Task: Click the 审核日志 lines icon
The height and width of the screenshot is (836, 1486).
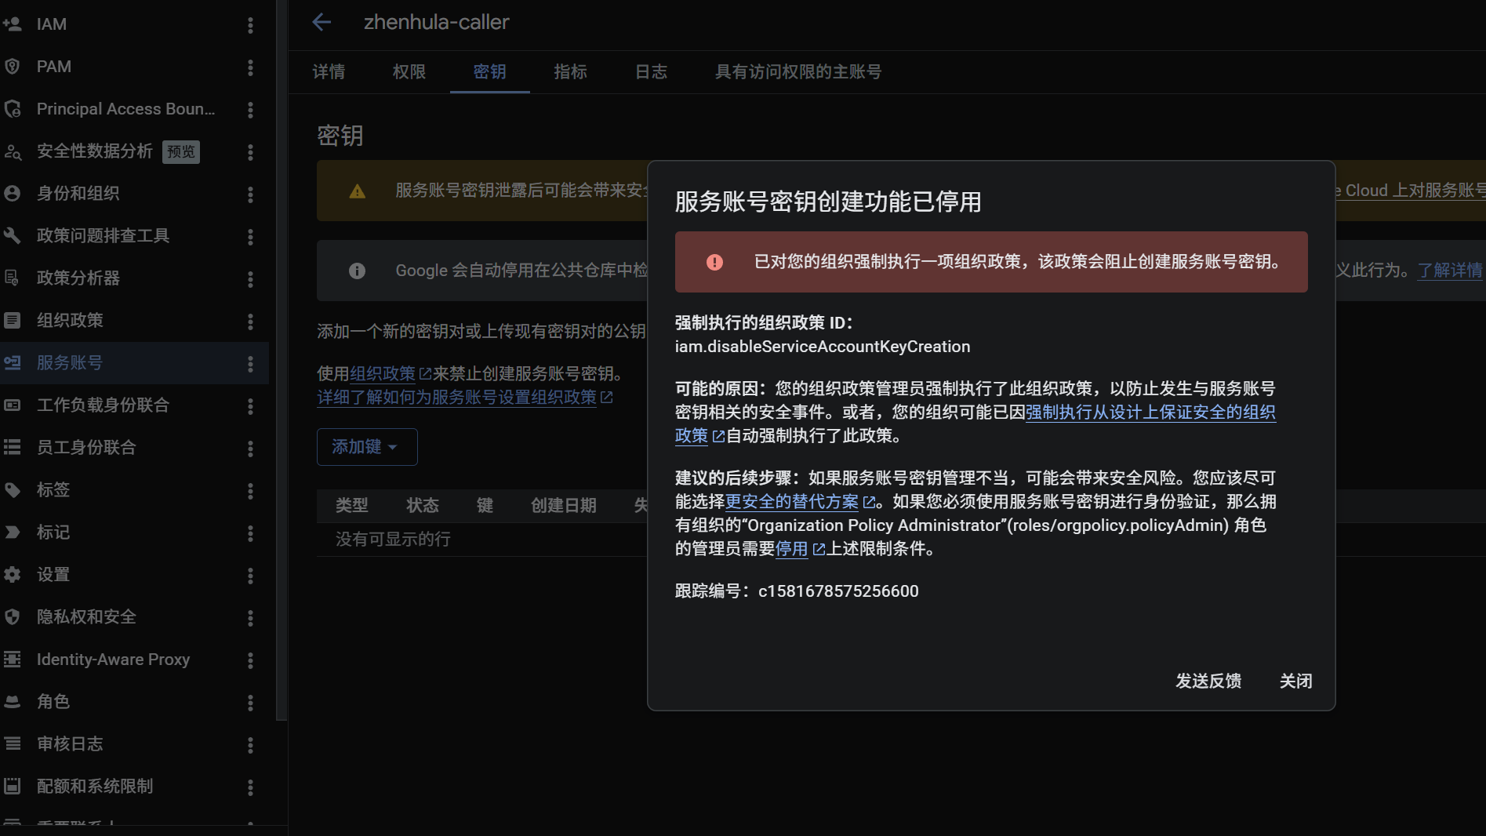Action: tap(12, 744)
